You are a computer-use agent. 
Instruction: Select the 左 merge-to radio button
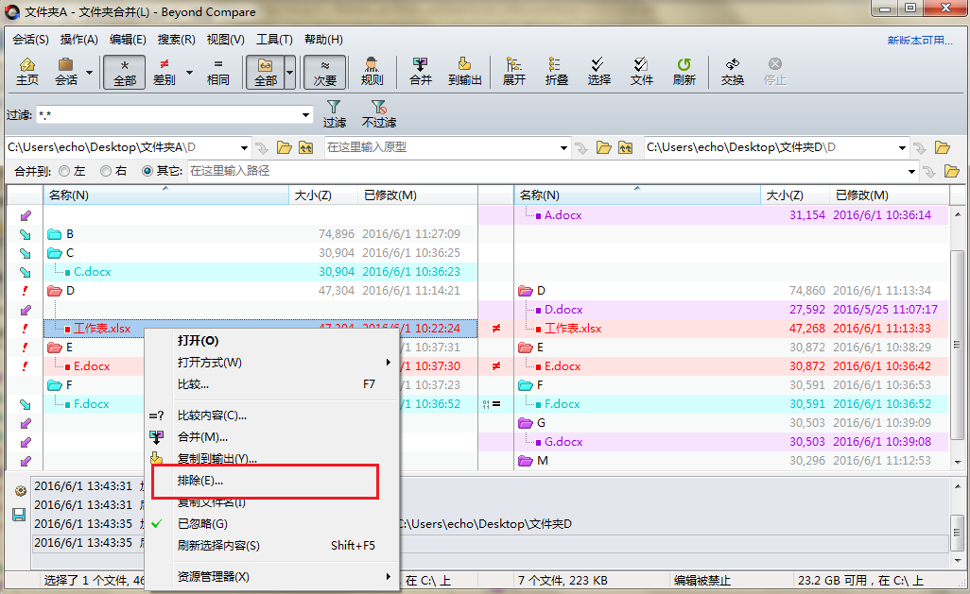[x=64, y=171]
